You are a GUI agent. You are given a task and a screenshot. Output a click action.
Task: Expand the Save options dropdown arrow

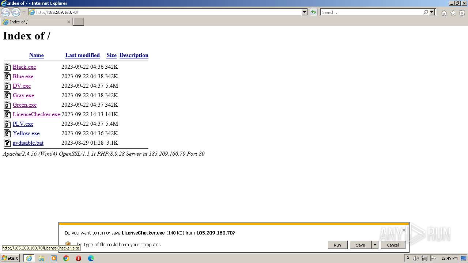(x=375, y=245)
